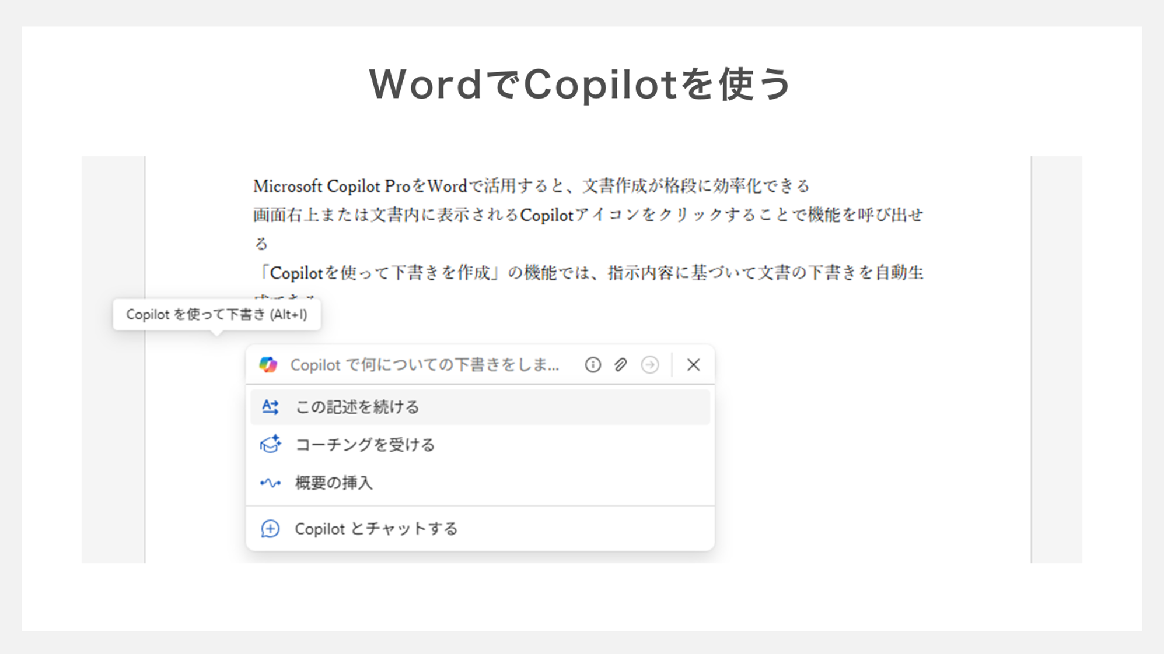Click the line starting 「Copilotを使って下書きを作成」
The image size is (1164, 654).
590,273
